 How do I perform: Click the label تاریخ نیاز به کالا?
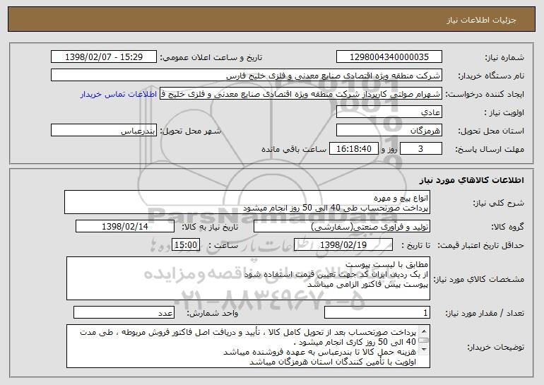point(210,227)
